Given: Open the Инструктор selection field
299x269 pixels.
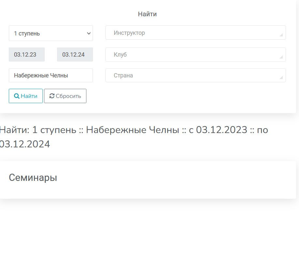Looking at the screenshot, I should tap(192, 33).
